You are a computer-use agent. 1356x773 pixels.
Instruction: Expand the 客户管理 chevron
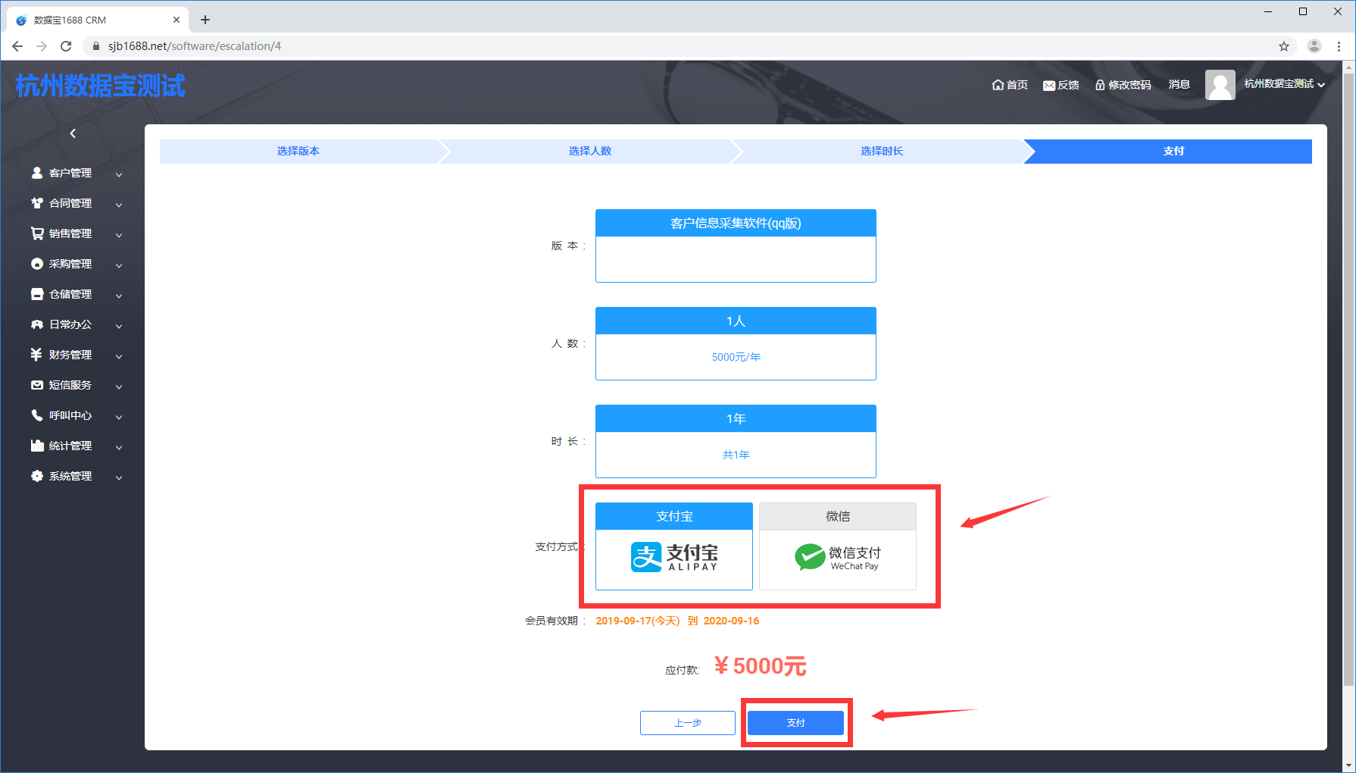(x=119, y=174)
